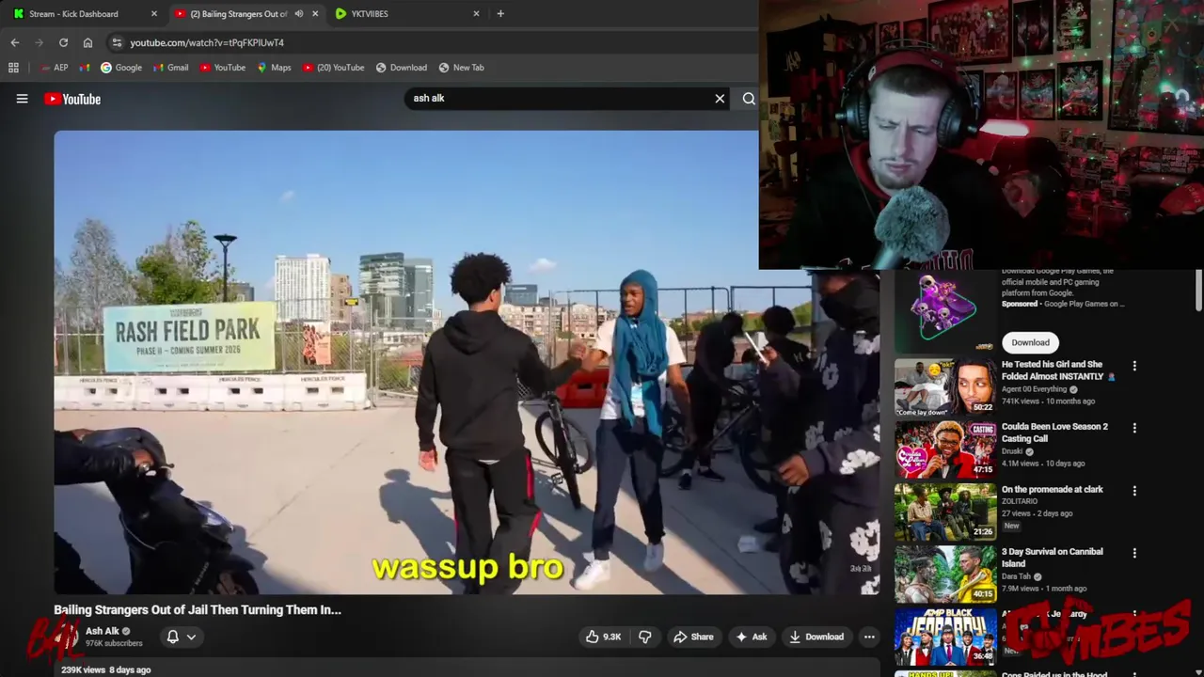Open the browser home page
Image resolution: width=1204 pixels, height=677 pixels.
[x=87, y=42]
